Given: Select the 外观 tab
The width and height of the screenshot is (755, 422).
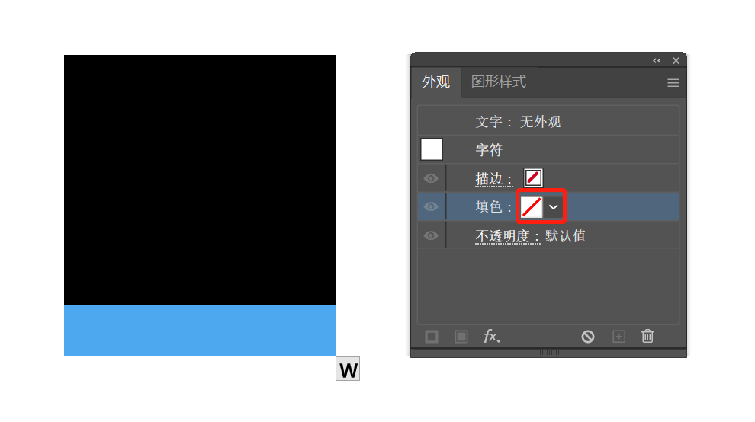Looking at the screenshot, I should point(436,82).
